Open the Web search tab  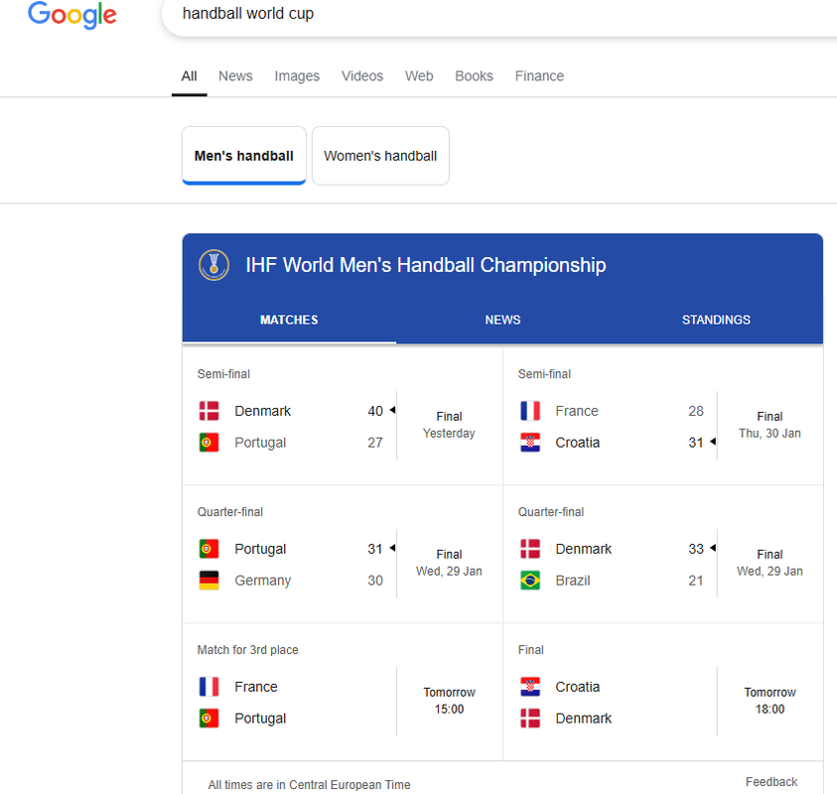(419, 75)
